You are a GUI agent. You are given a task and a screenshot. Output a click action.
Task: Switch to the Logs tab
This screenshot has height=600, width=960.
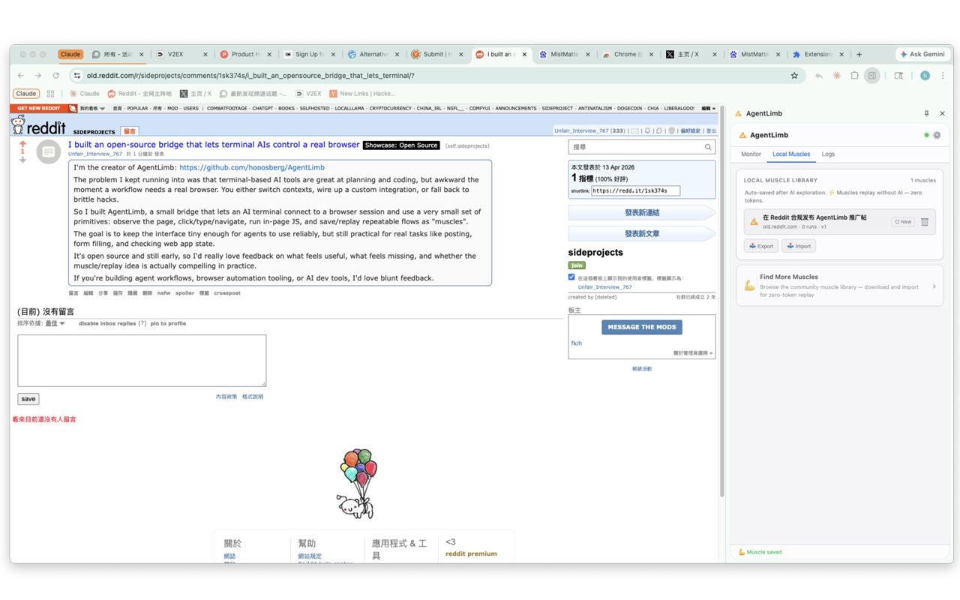click(828, 154)
